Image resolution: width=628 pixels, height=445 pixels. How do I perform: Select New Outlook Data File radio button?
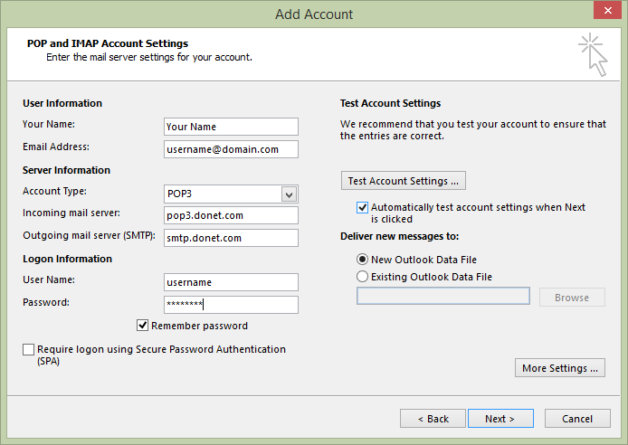tap(362, 260)
